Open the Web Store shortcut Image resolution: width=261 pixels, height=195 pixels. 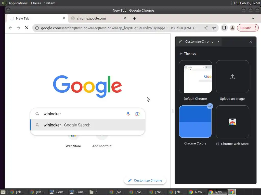pyautogui.click(x=73, y=141)
